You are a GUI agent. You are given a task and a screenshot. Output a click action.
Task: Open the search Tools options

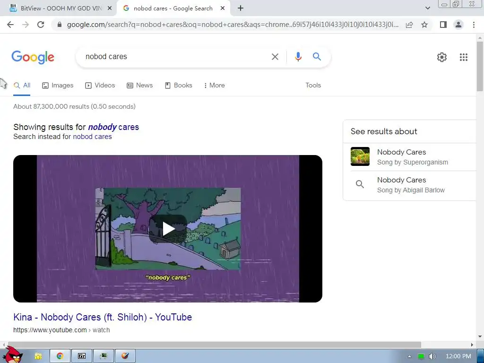[x=313, y=86]
